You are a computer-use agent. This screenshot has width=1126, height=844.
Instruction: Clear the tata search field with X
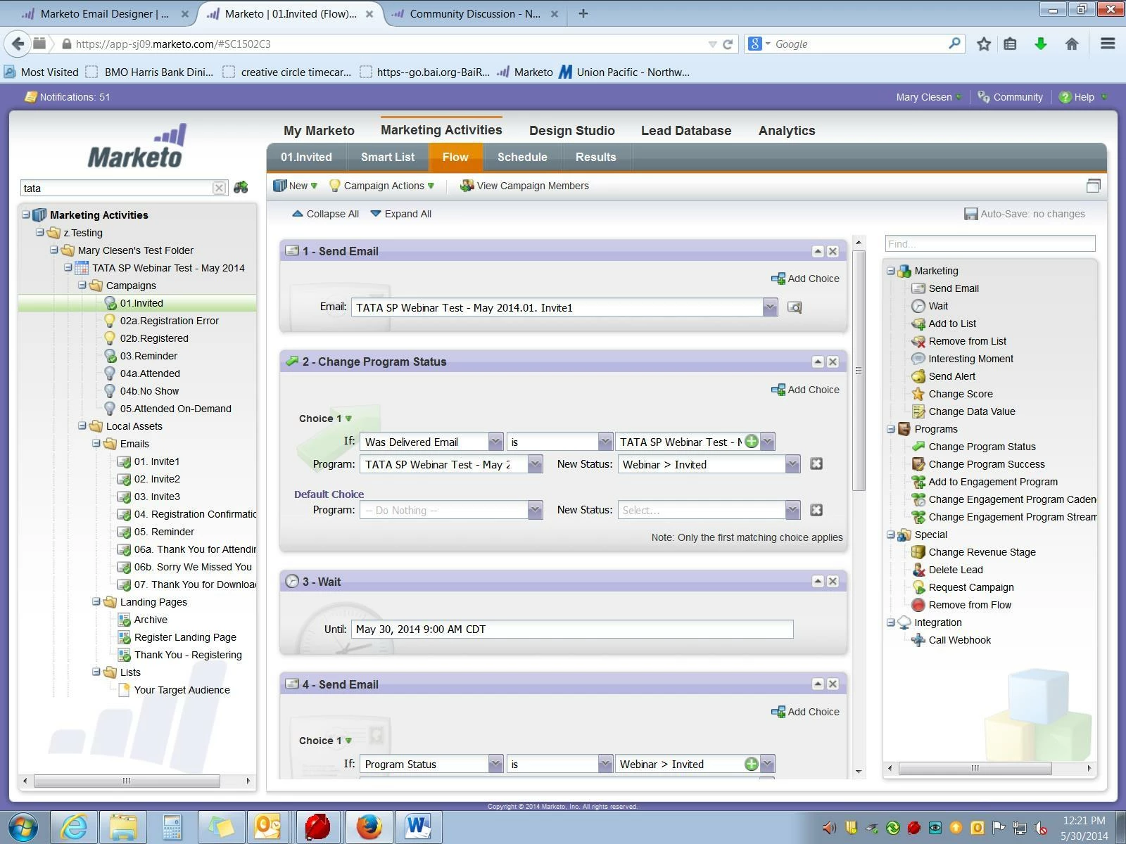pos(219,188)
